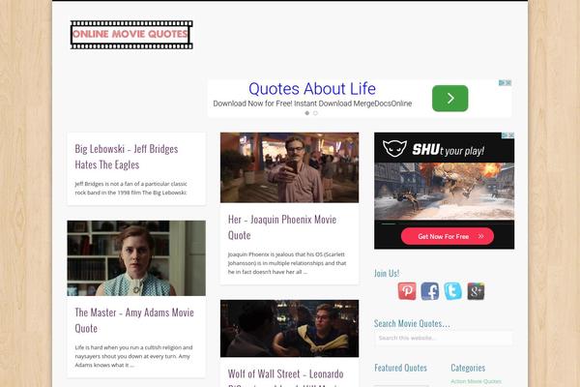The image size is (580, 387).
Task: Click the SHUt cat mask logo
Action: click(x=394, y=148)
